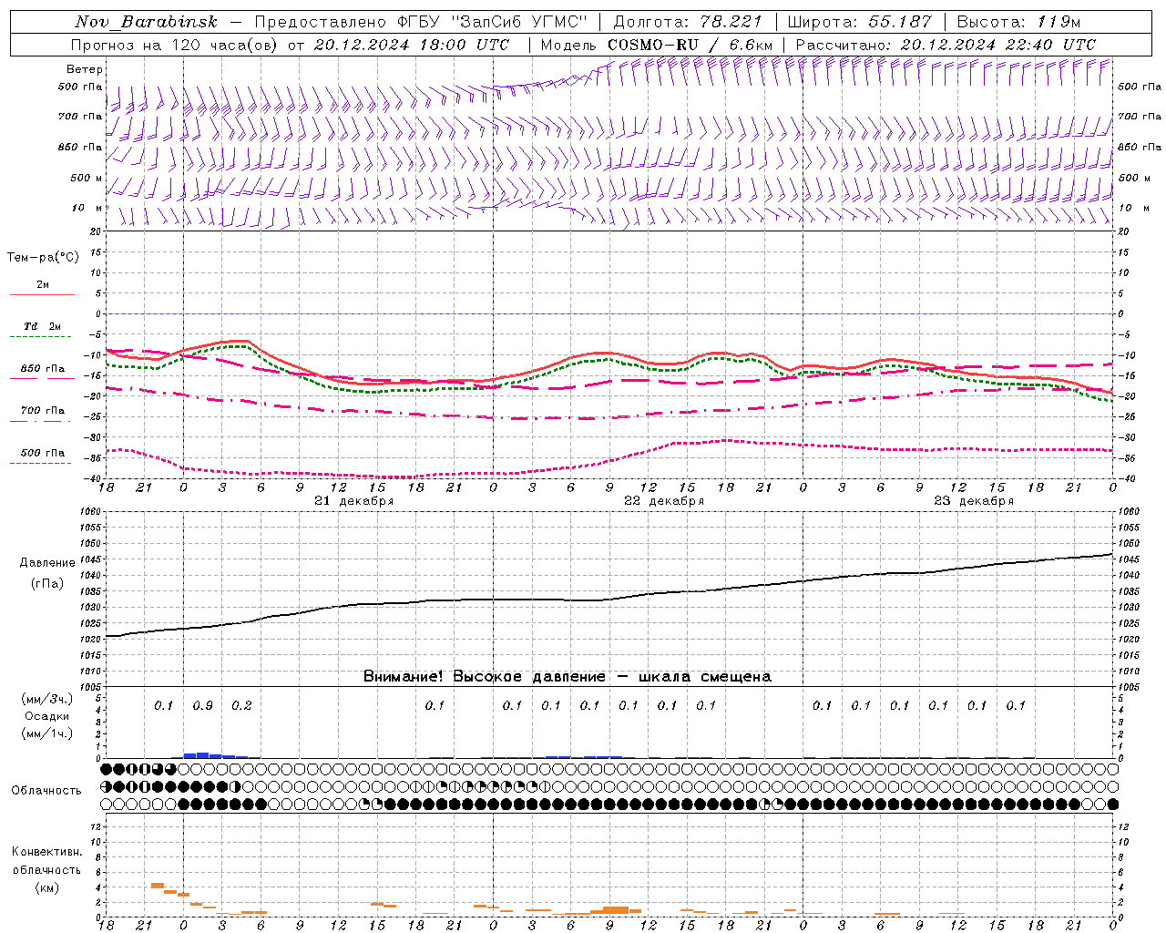
Task: Click the '700 гПа' temperature legend entry
Action: (43, 410)
